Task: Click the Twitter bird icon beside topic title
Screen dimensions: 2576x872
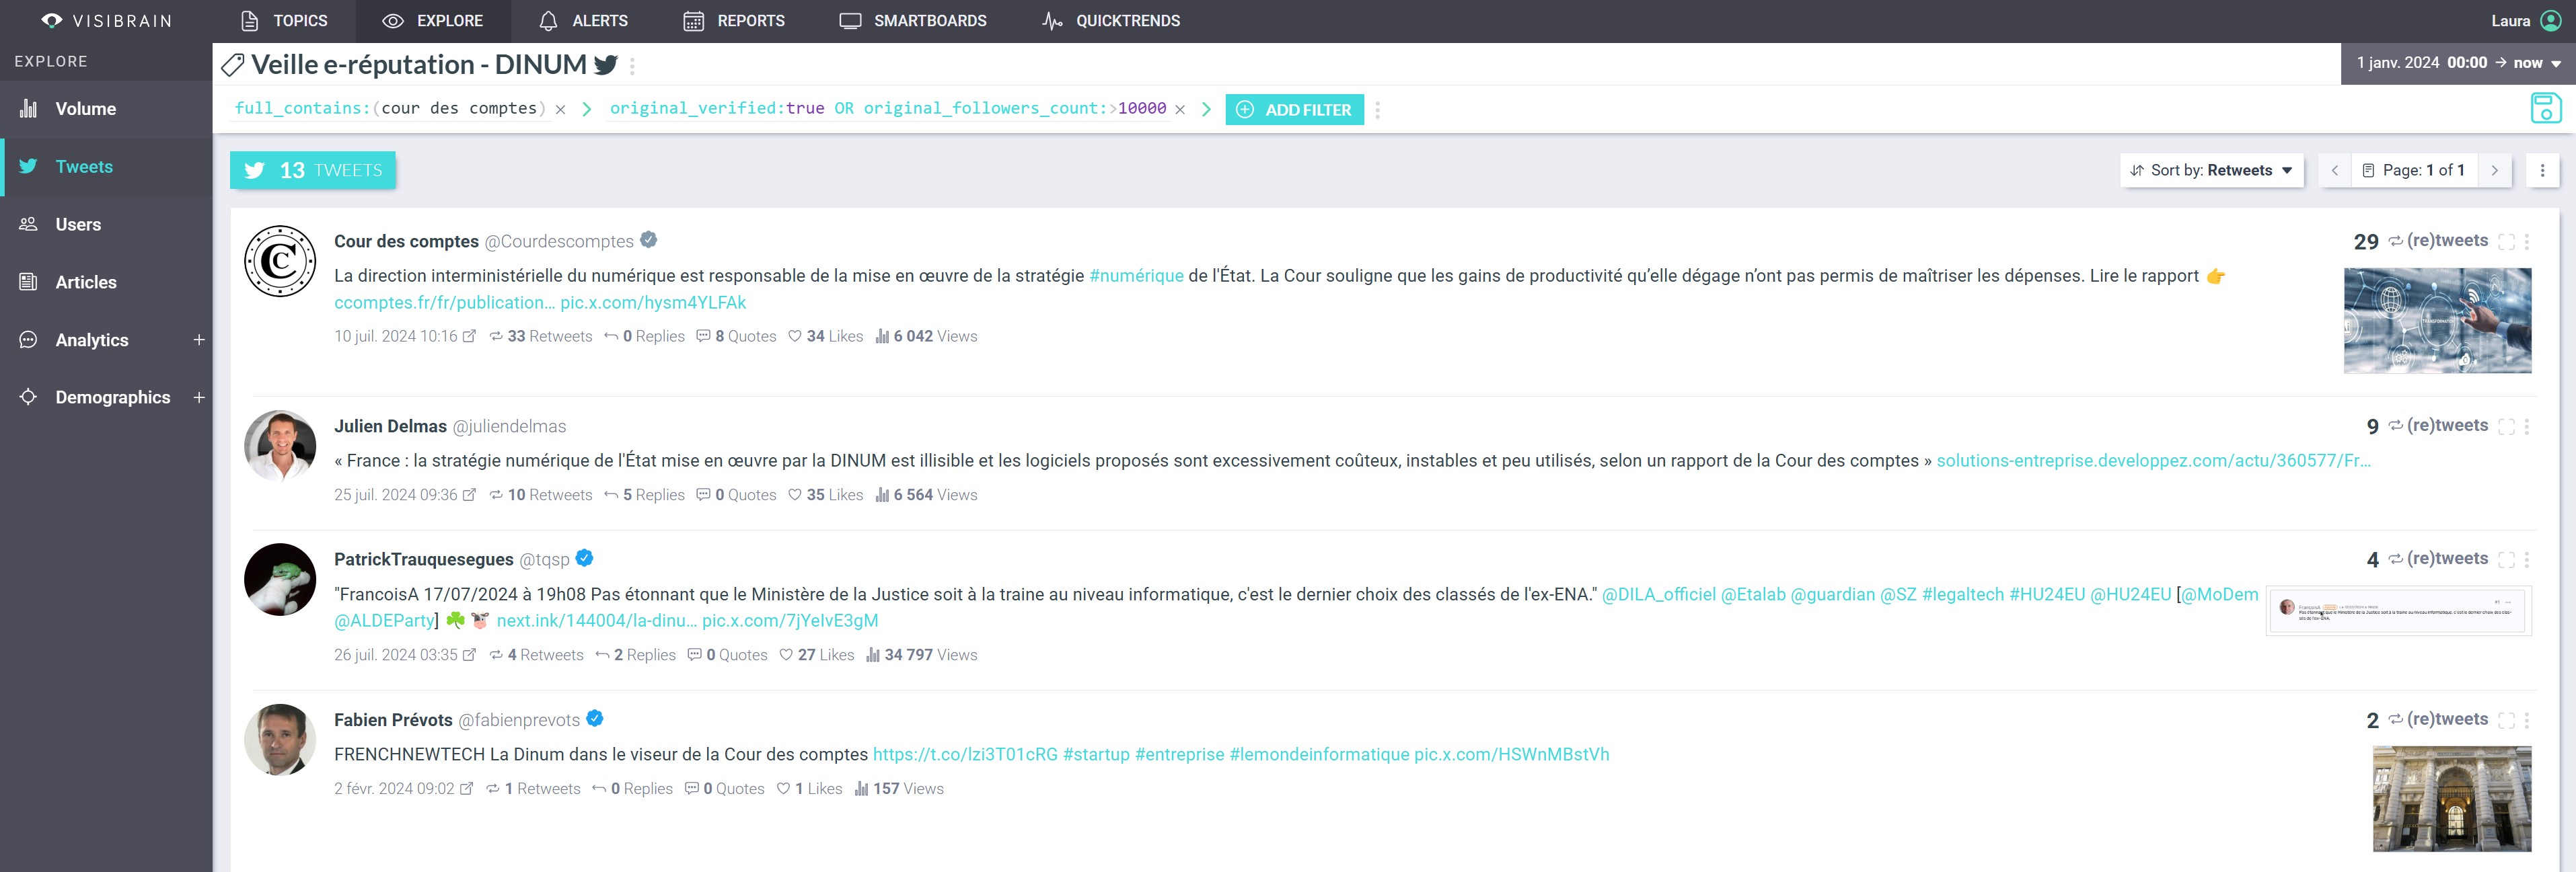Action: 605,65
